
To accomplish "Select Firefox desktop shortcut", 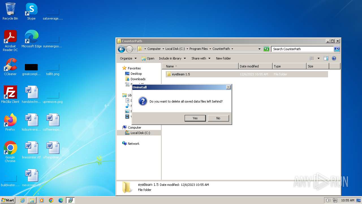I will (10, 122).
